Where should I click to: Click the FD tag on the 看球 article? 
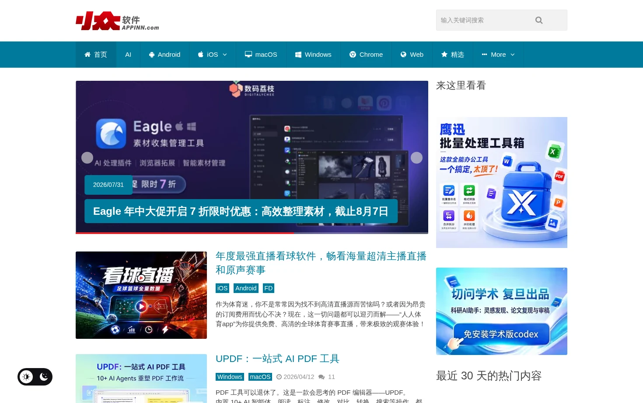point(269,288)
